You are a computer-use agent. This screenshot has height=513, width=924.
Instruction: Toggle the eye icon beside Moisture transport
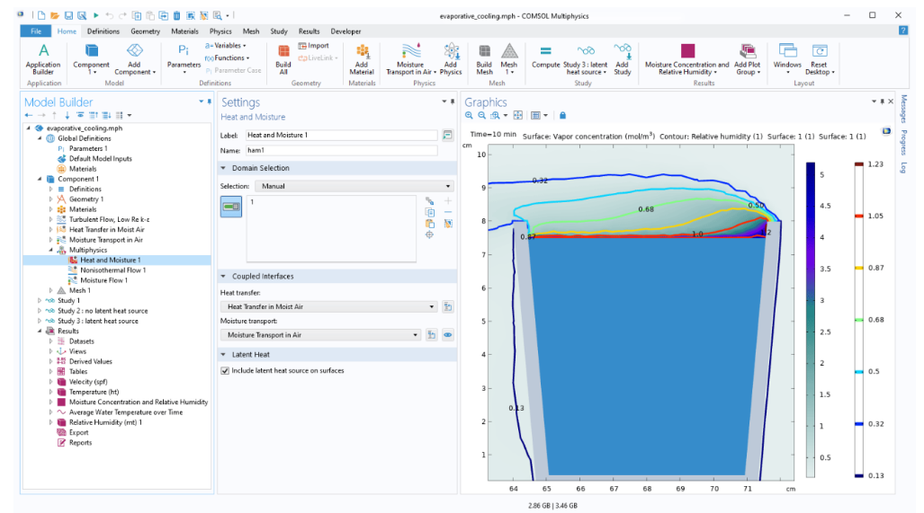(x=448, y=335)
